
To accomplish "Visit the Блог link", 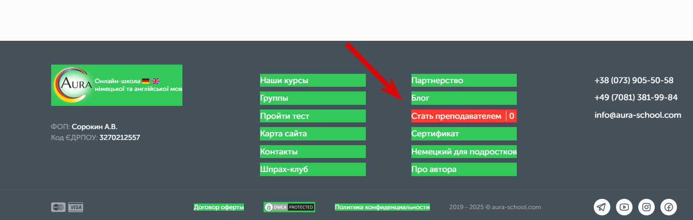I will tap(464, 98).
